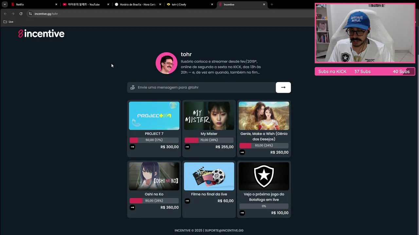Open a new browser tab
The height and width of the screenshot is (235, 419).
pos(272,5)
